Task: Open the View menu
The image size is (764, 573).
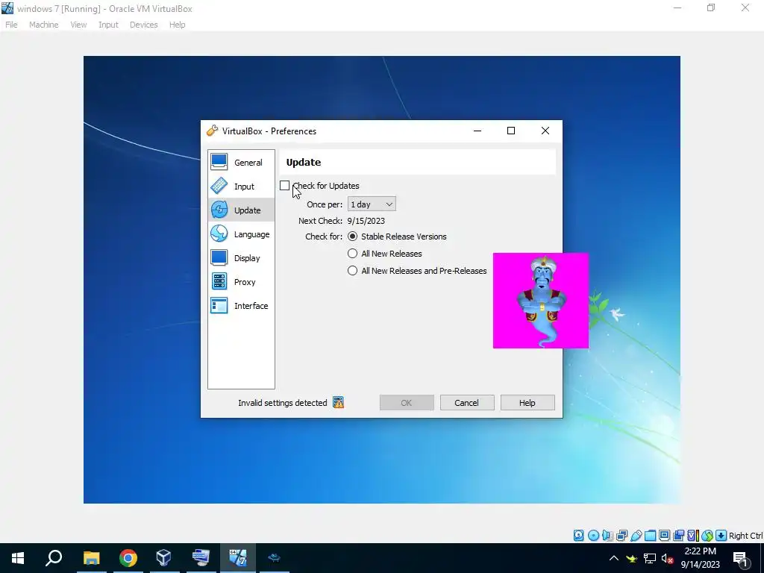Action: 78,25
